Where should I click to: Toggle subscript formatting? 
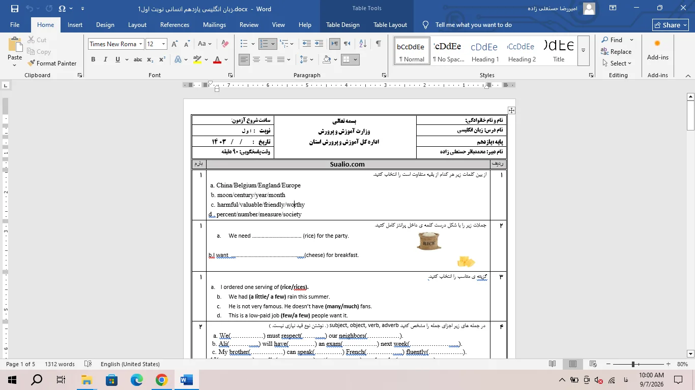pyautogui.click(x=150, y=59)
